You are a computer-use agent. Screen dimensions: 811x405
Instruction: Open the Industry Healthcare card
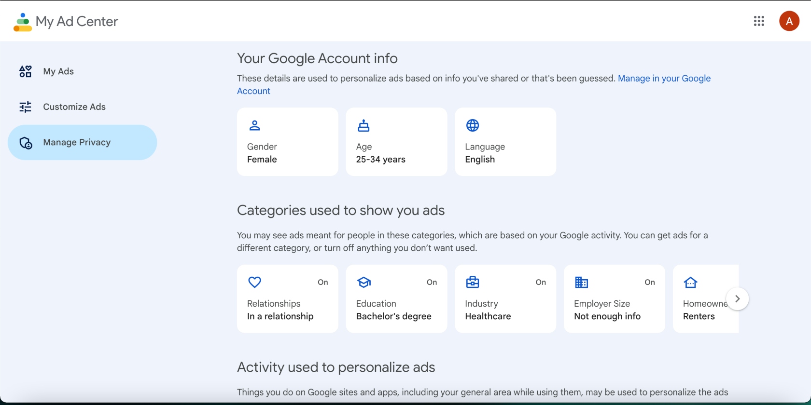click(x=505, y=299)
